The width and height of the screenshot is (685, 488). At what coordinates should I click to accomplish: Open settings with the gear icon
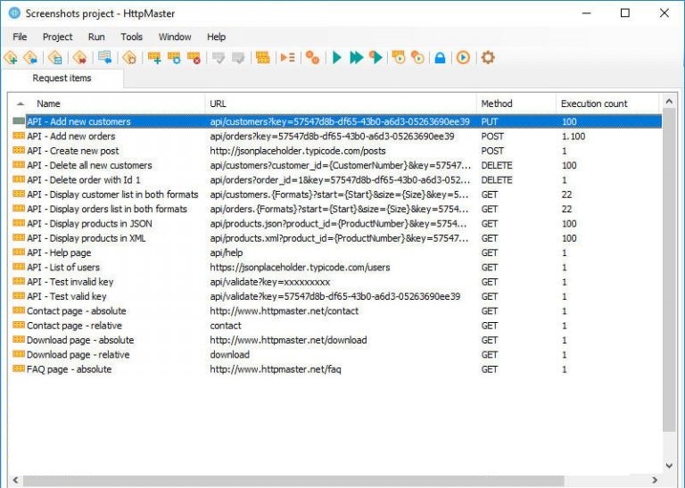click(x=488, y=57)
